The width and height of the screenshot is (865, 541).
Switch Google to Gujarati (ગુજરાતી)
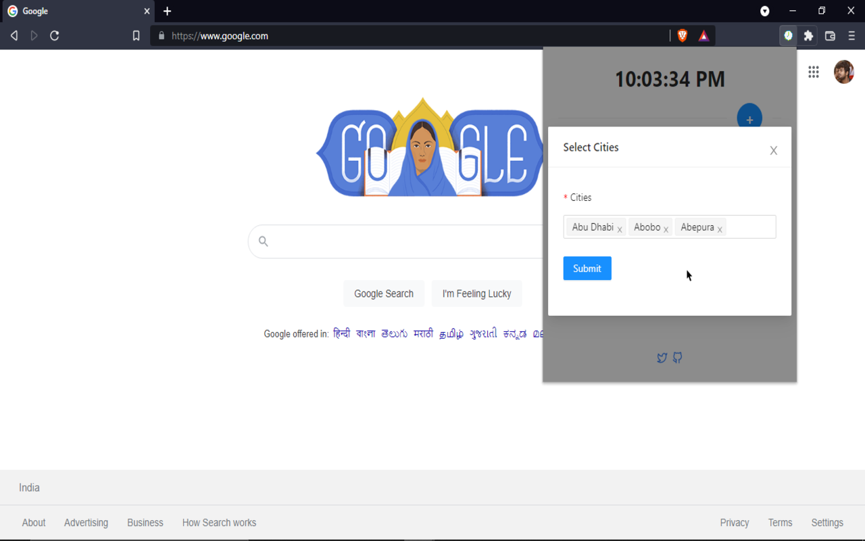[x=483, y=333]
